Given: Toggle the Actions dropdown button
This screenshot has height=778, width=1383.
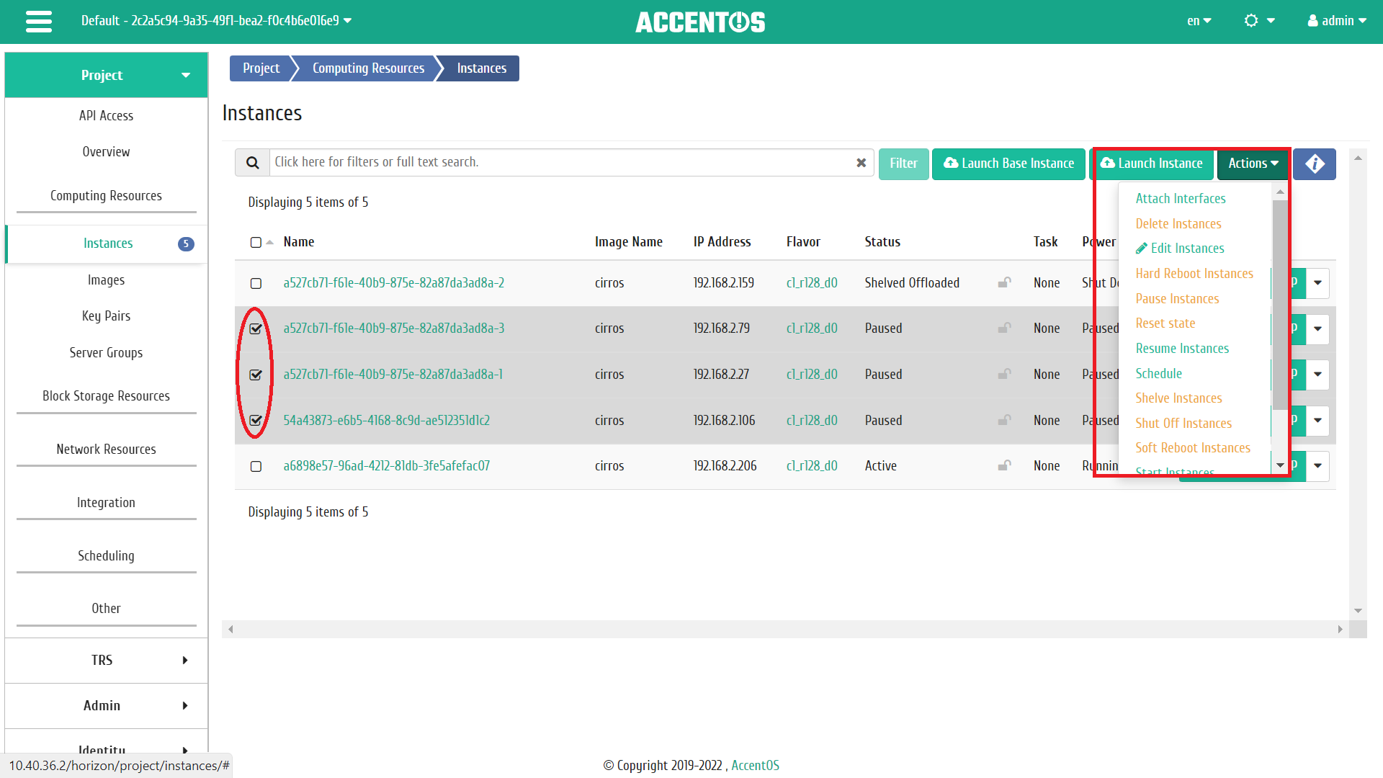Looking at the screenshot, I should tap(1253, 164).
